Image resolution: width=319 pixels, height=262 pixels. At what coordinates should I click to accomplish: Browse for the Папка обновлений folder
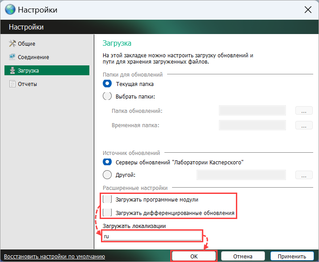pyautogui.click(x=304, y=111)
